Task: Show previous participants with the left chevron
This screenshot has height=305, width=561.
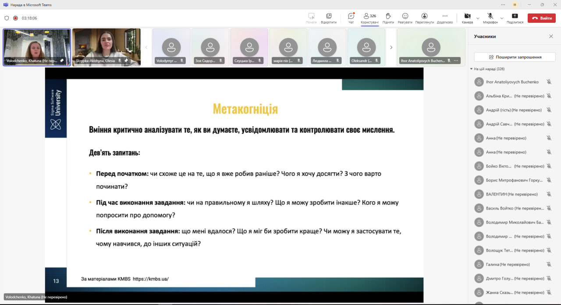Action: (146, 47)
